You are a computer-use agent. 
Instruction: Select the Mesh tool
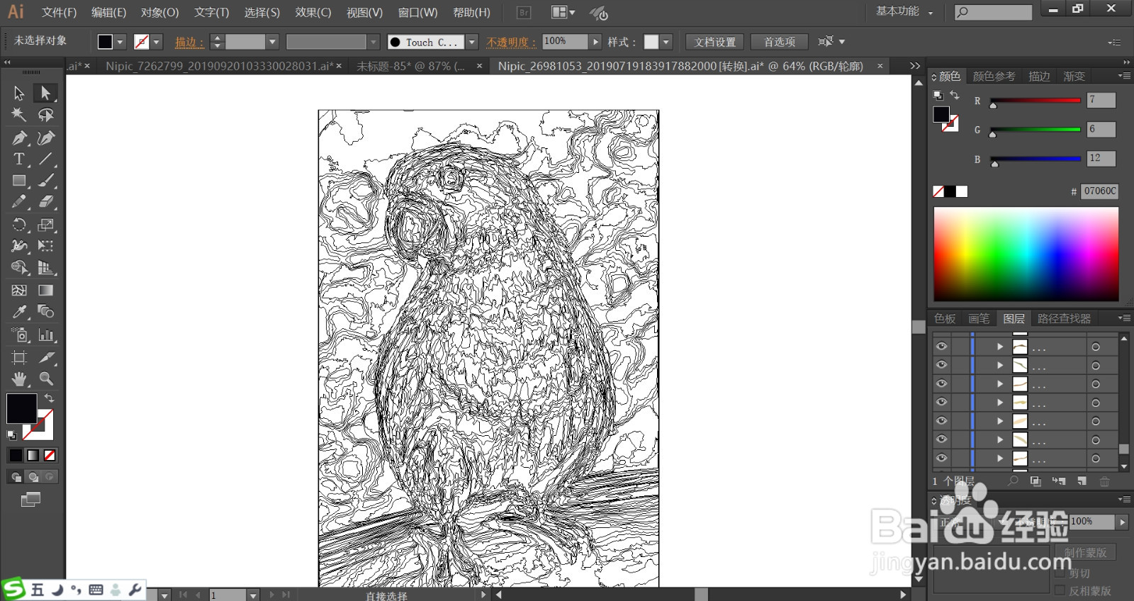19,290
